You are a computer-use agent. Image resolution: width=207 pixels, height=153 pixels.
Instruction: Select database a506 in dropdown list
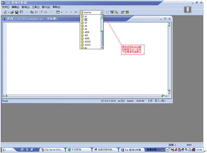click(87, 32)
